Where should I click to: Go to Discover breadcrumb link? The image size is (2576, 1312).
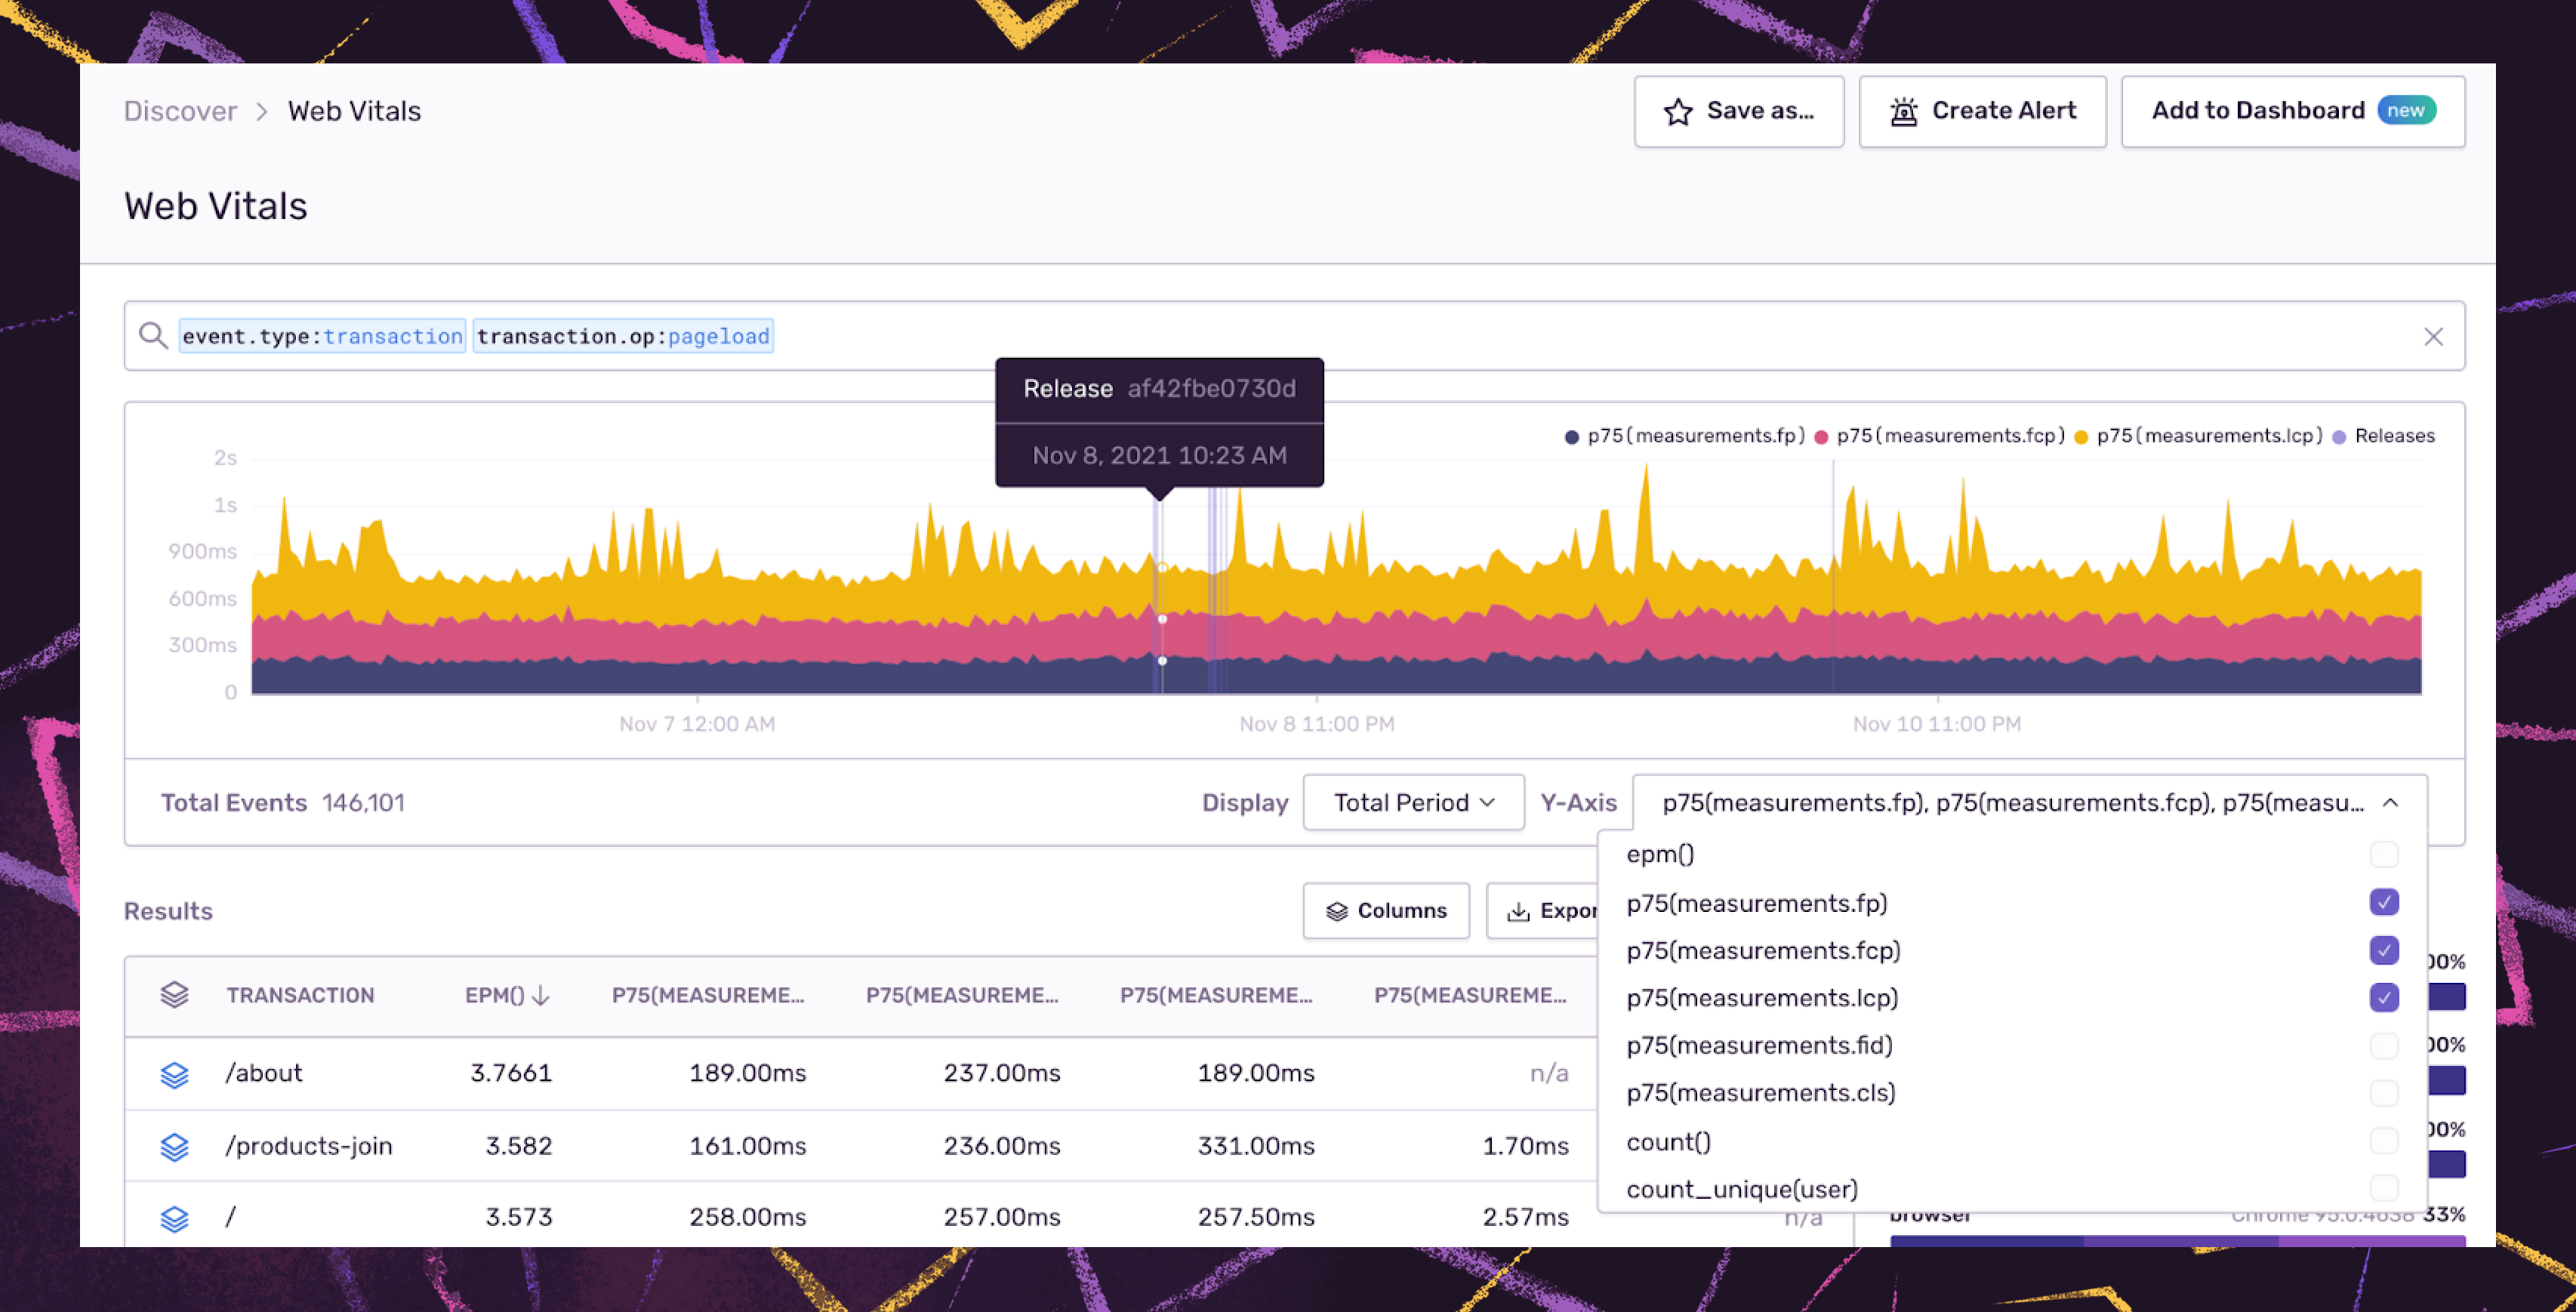click(x=180, y=111)
